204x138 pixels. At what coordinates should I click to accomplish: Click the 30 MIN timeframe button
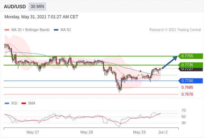[37, 7]
